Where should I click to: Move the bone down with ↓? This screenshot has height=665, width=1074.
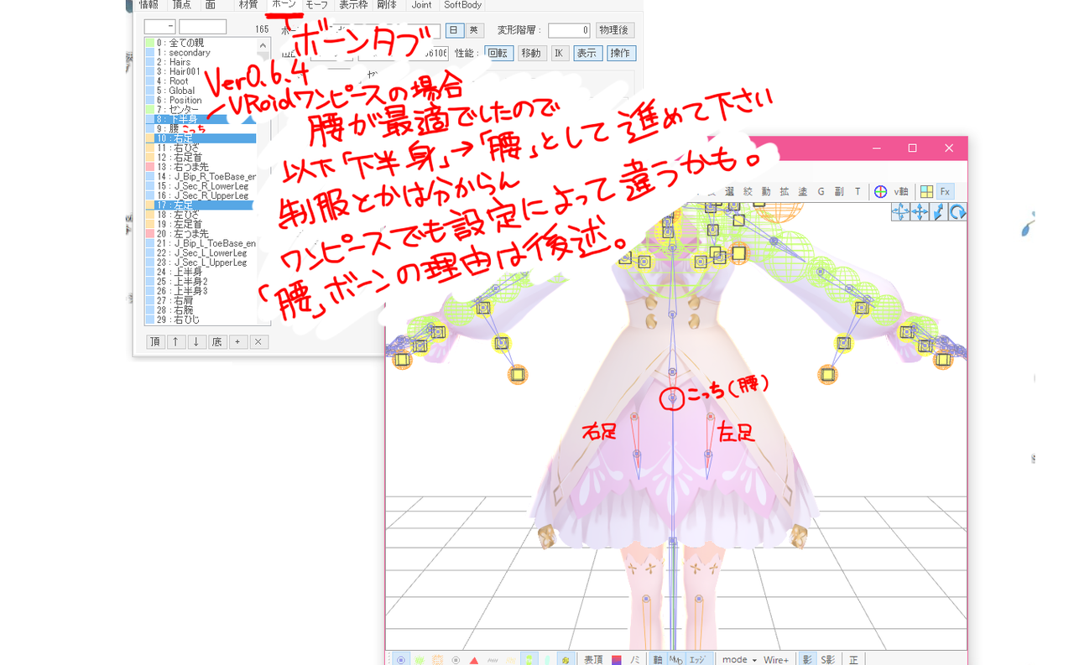tap(196, 341)
